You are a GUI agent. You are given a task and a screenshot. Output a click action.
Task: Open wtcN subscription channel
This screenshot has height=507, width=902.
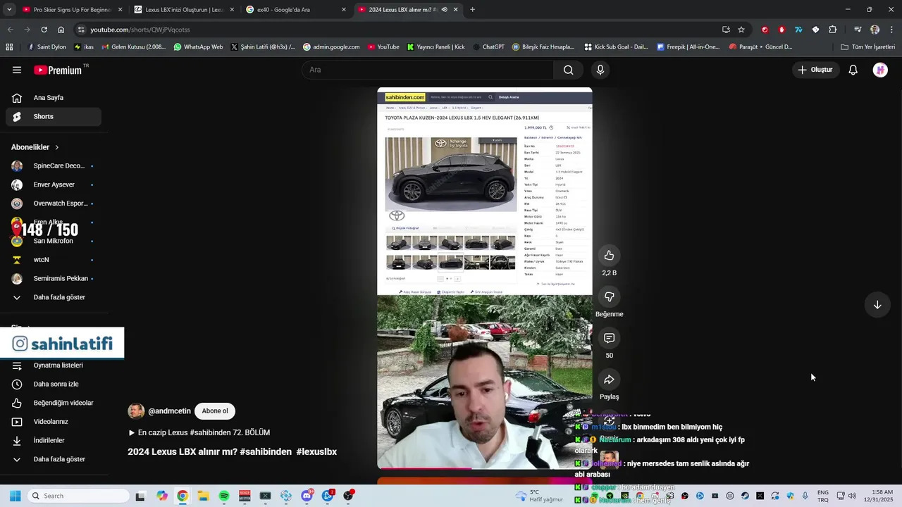(x=54, y=260)
